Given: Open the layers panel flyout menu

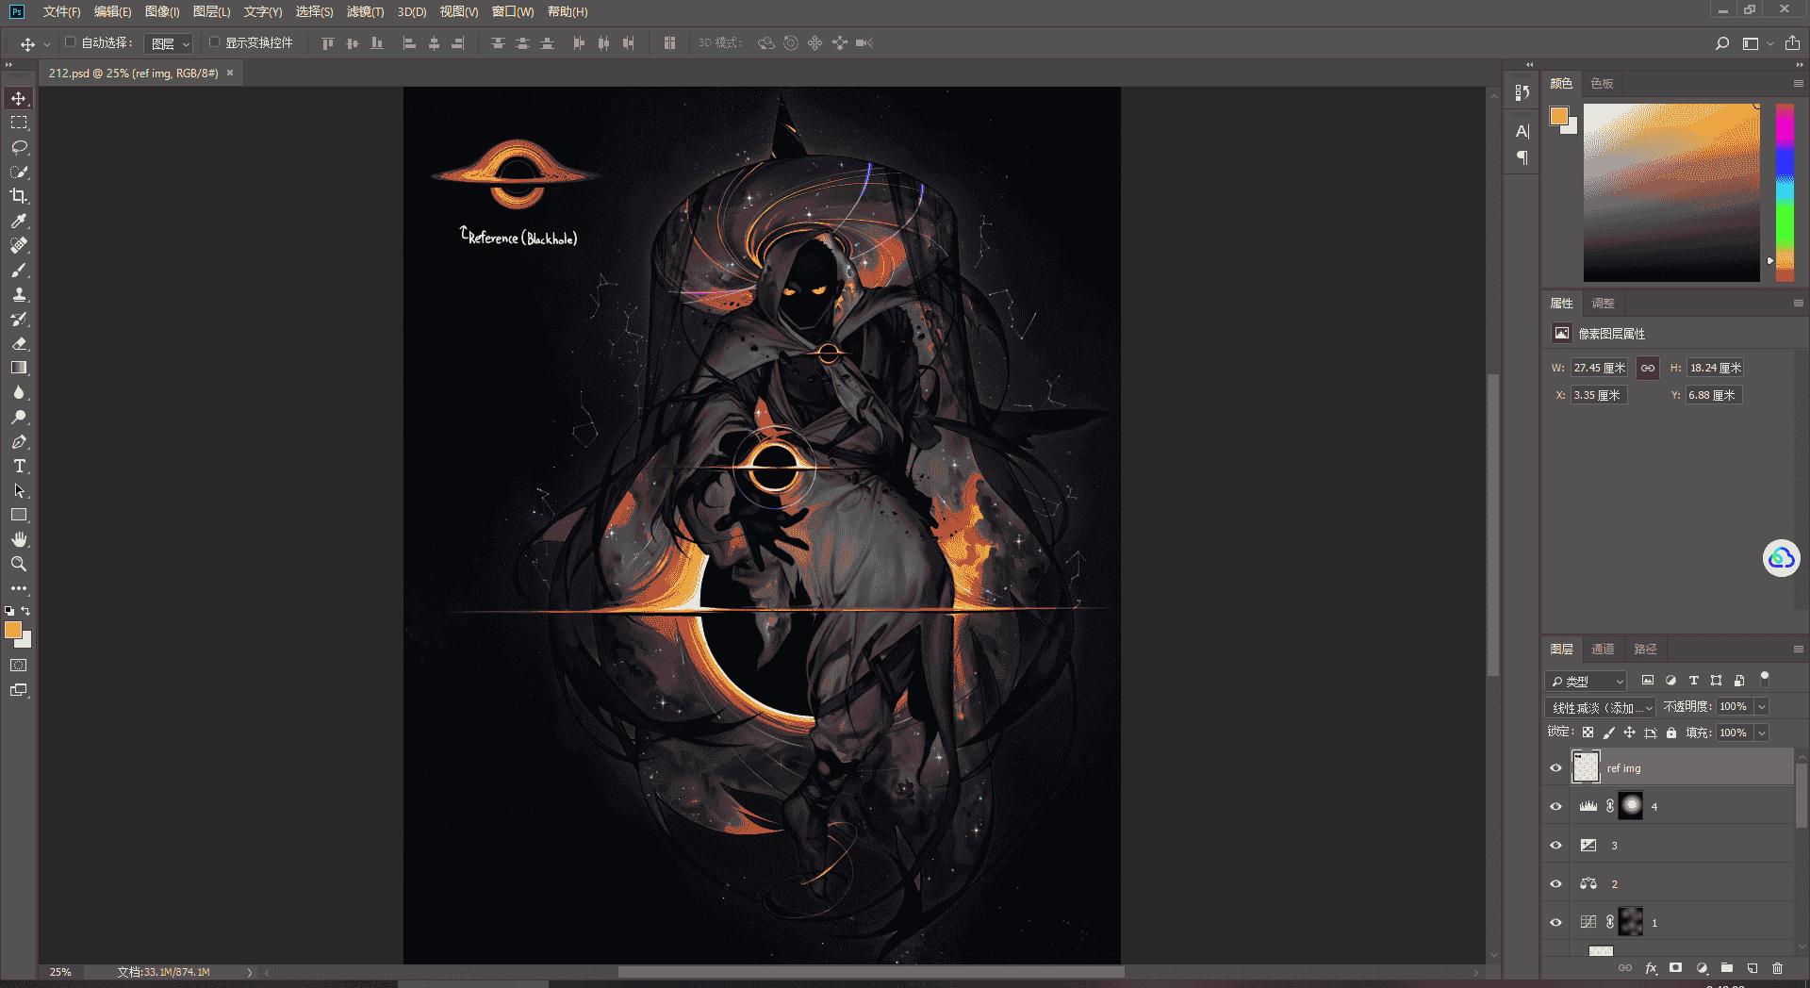Looking at the screenshot, I should pyautogui.click(x=1798, y=650).
